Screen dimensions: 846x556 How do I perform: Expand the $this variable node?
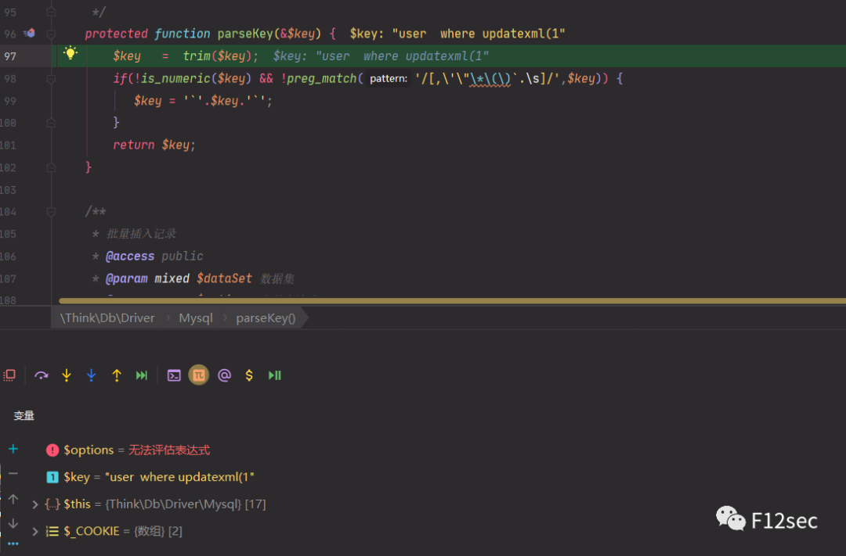[35, 504]
